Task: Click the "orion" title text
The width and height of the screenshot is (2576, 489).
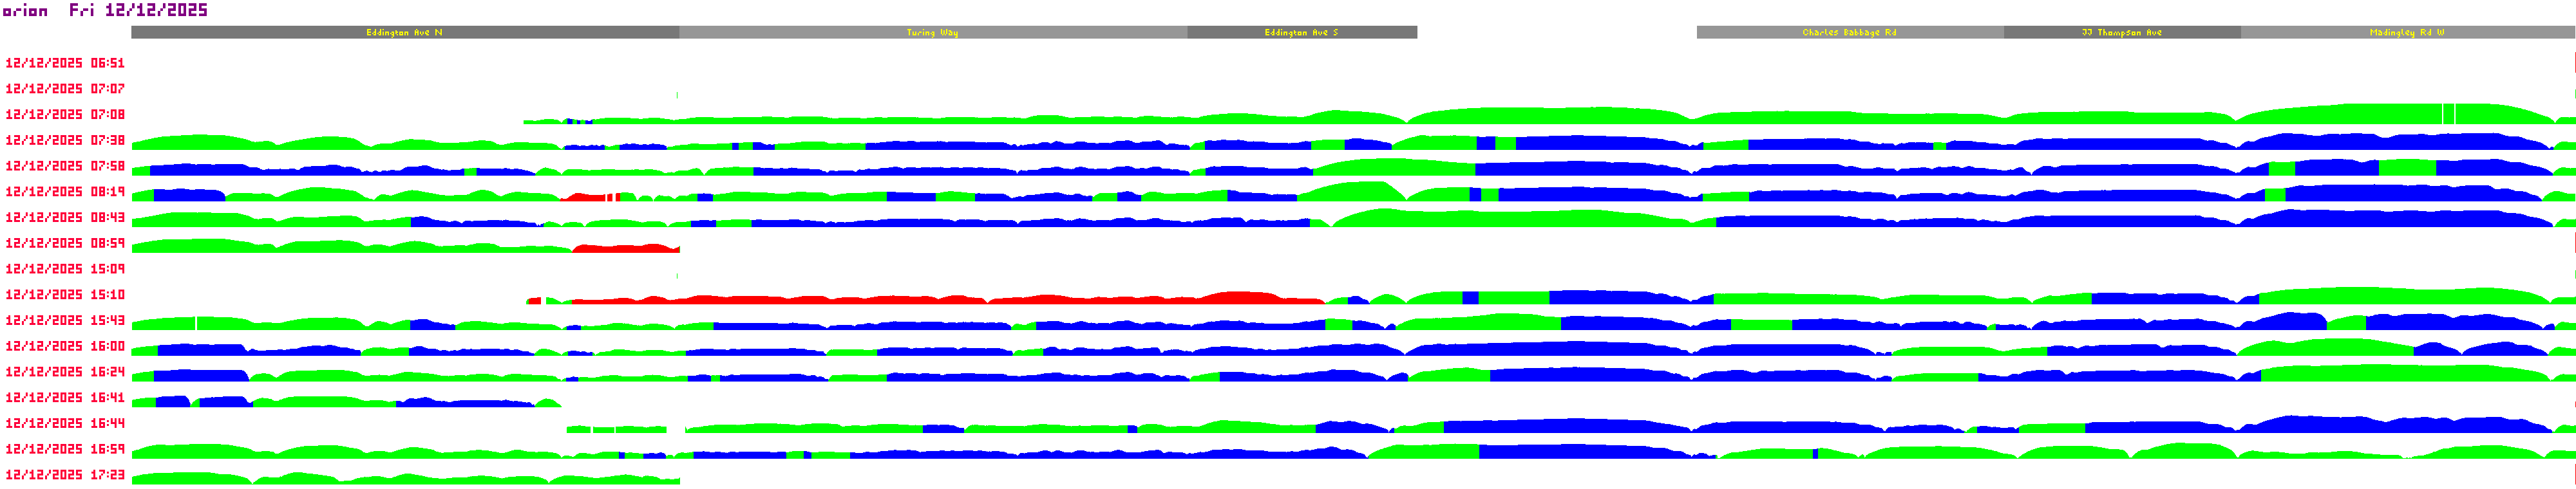Action: [x=25, y=11]
